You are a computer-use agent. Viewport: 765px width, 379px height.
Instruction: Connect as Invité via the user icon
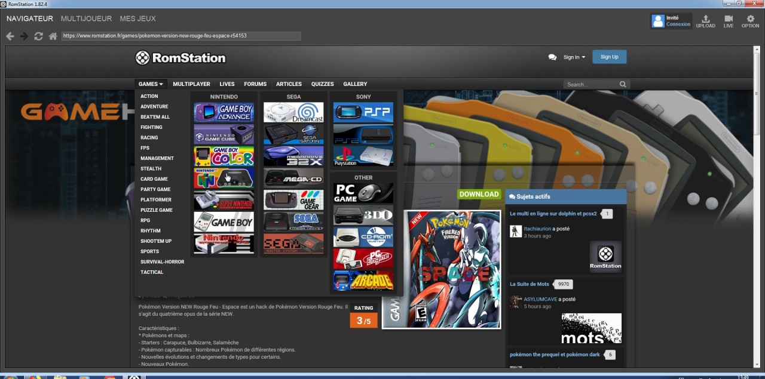click(671, 21)
